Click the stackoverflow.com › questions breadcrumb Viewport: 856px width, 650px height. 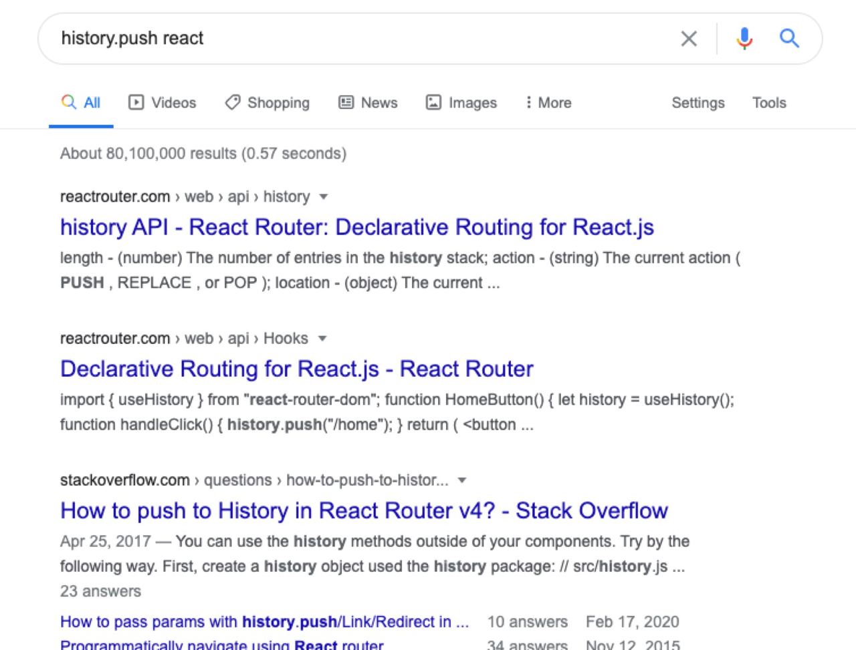tap(254, 480)
